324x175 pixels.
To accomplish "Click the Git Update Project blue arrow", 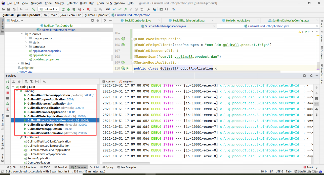I will coord(114,9).
